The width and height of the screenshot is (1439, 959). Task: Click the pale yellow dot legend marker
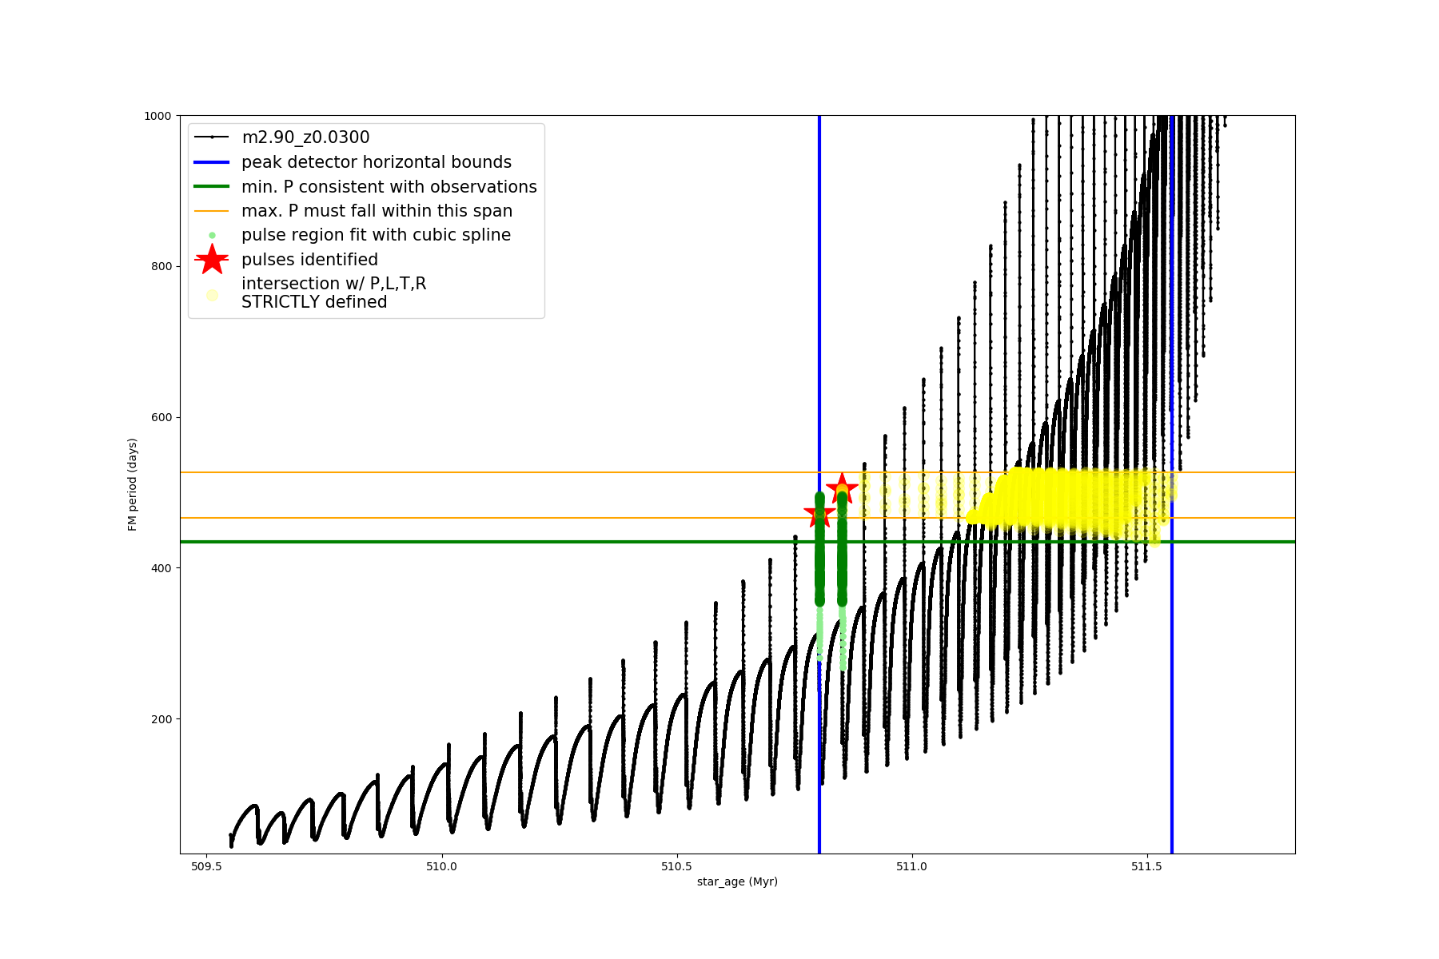coord(212,295)
